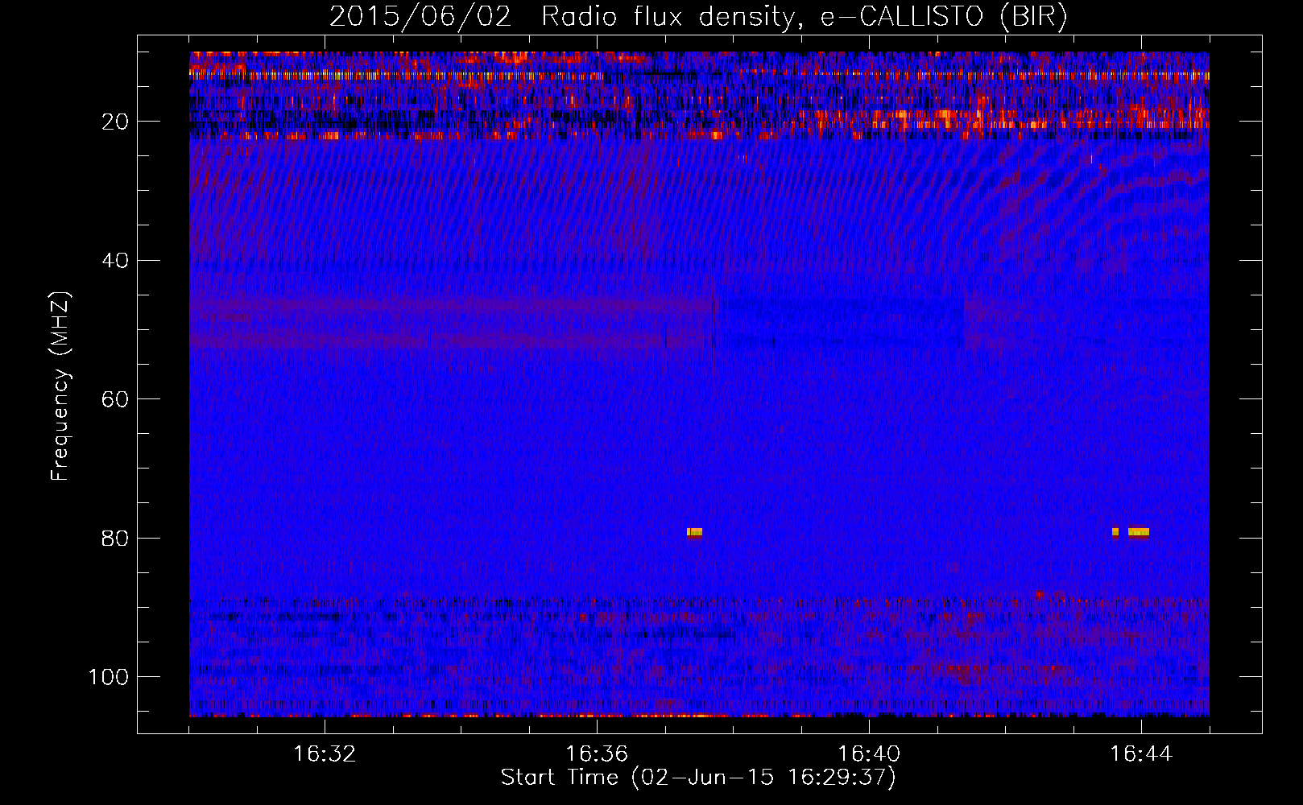Click the 16:44 time axis label
1303x805 pixels.
coord(1141,754)
